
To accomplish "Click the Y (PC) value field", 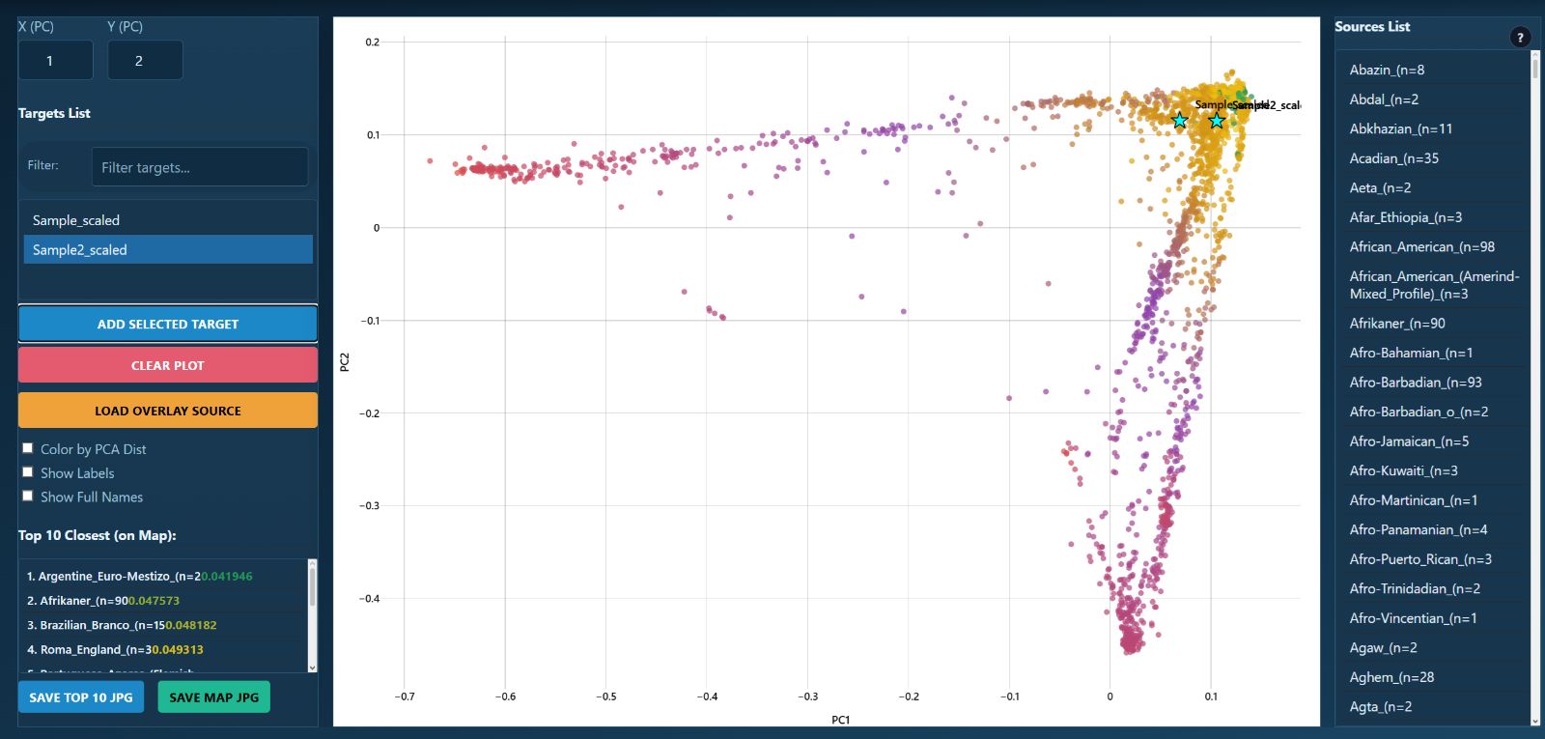I will pos(145,61).
